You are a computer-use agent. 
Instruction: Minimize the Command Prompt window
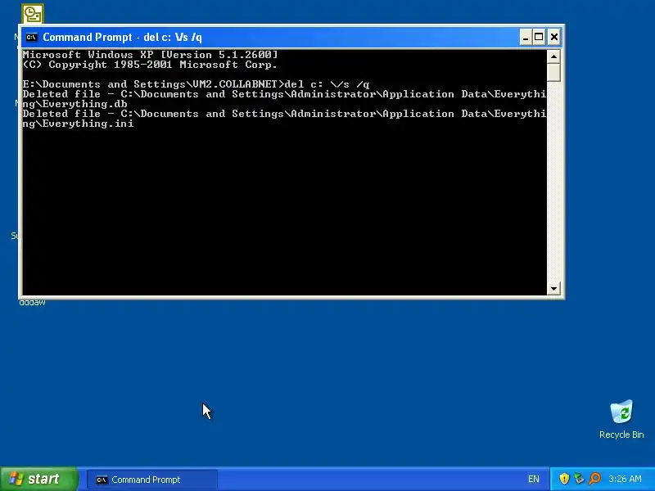(x=525, y=38)
